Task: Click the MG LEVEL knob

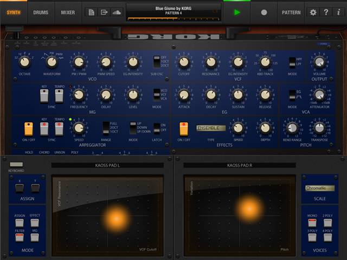Action: click(133, 95)
